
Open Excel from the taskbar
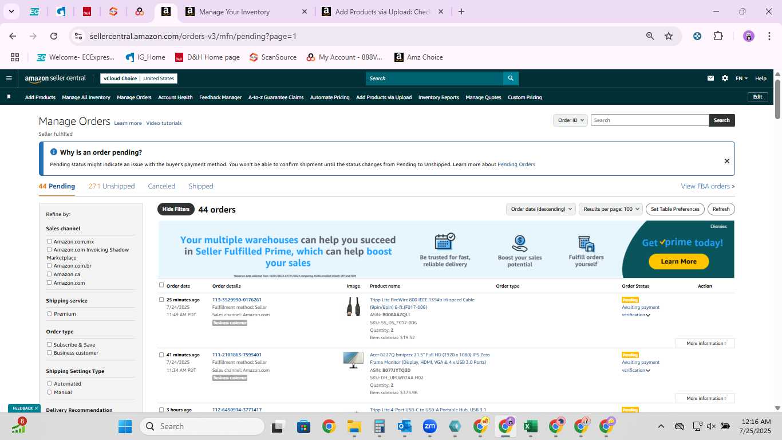coord(530,426)
